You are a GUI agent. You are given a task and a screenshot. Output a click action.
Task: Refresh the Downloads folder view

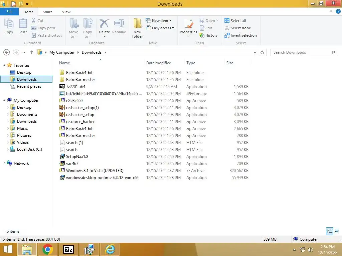coord(262,52)
